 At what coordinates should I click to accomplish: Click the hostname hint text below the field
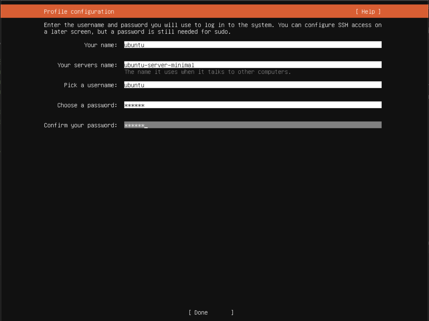(207, 72)
